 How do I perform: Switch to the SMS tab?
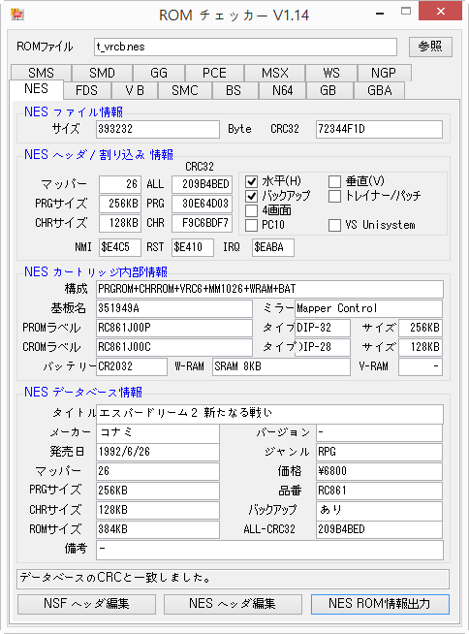pyautogui.click(x=41, y=73)
